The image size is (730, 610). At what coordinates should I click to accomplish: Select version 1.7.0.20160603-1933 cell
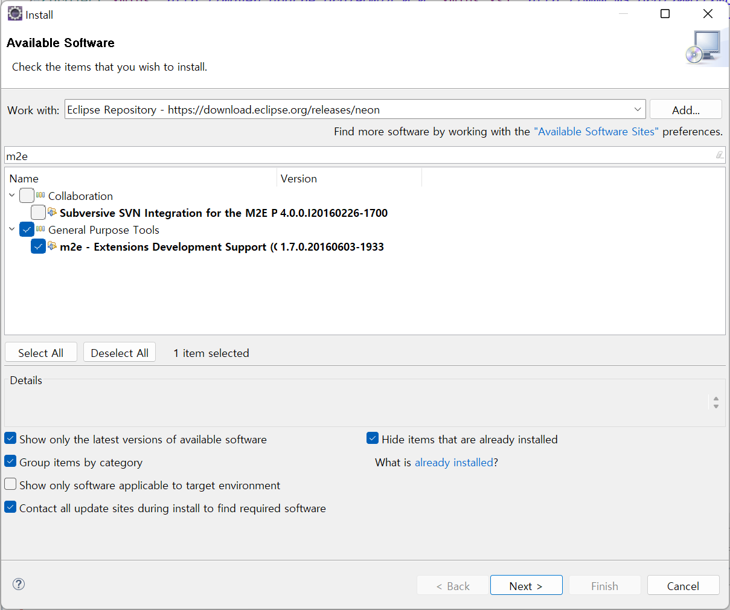(x=332, y=246)
